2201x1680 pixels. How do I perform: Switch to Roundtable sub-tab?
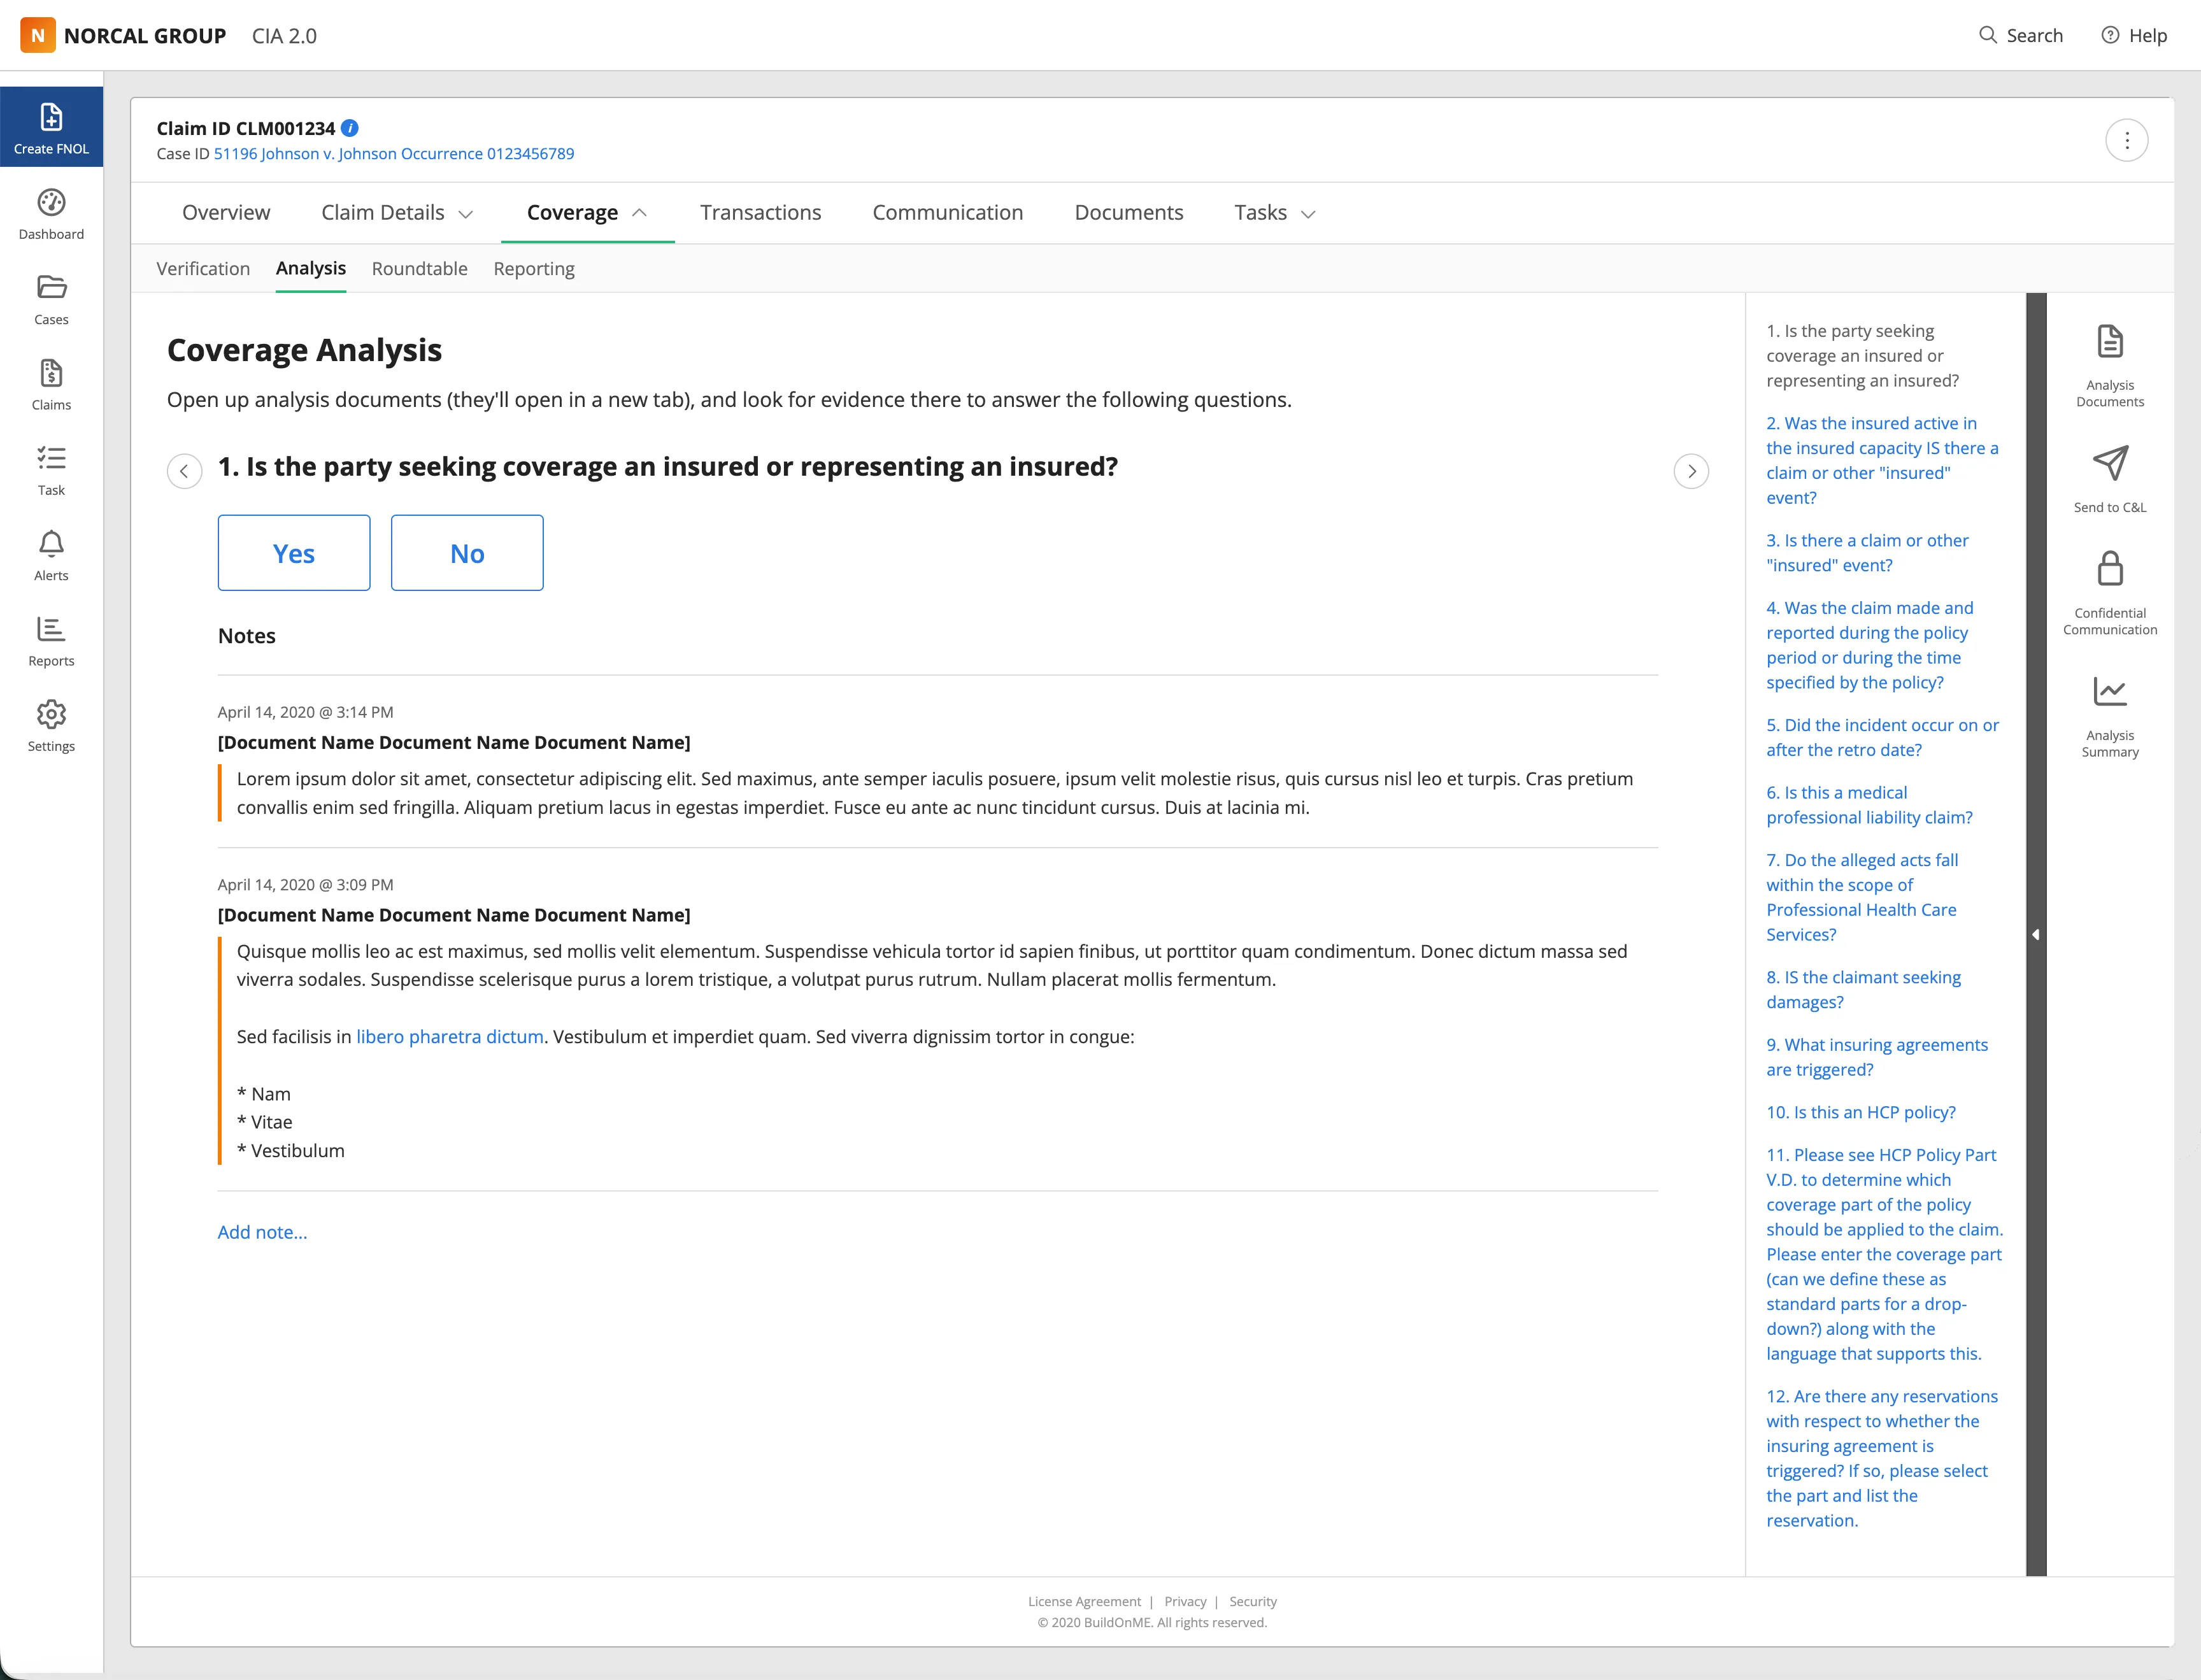tap(419, 268)
